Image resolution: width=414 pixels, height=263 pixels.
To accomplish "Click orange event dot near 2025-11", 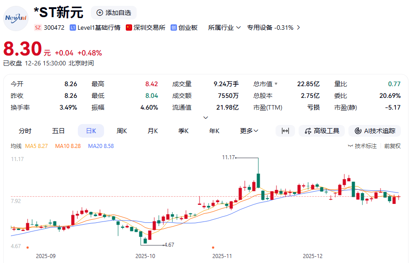I will point(213,247).
